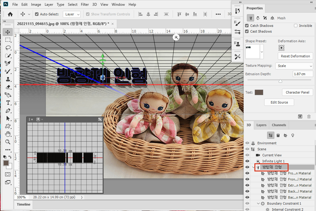
Task: Select the Custom Shape tool
Action: 8,126
